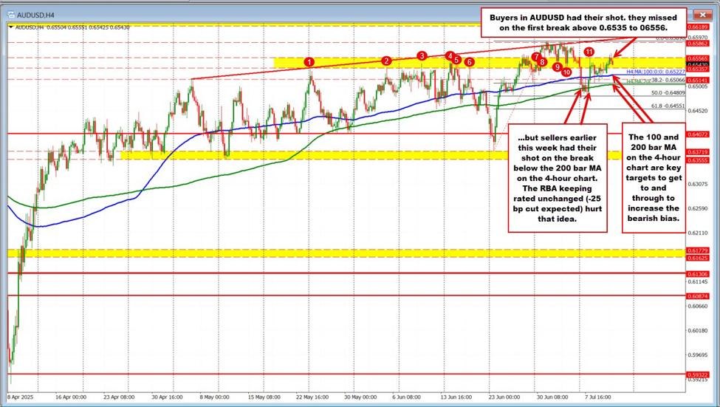Click the 0.62590 price scale value
Image resolution: width=720 pixels, height=407 pixels.
point(697,208)
